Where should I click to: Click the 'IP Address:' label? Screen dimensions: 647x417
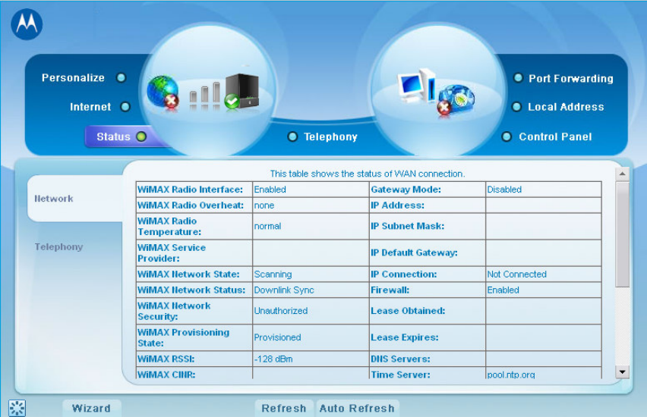[x=397, y=205]
